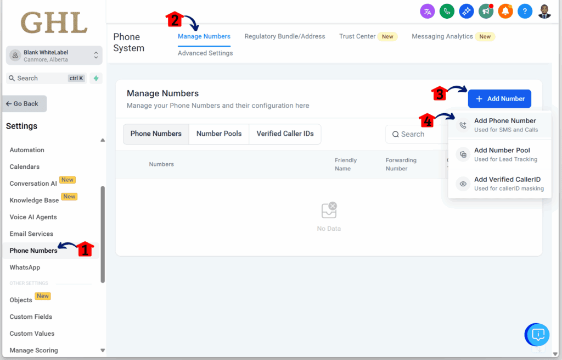562x360 pixels.
Task: Click the blue sparkle AI assistant icon
Action: 467,12
